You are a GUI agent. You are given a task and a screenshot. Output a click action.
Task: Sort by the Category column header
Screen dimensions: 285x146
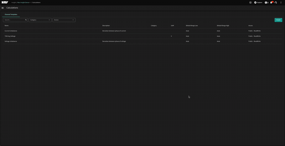[x=154, y=26]
